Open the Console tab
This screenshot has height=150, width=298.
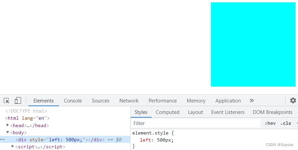[x=73, y=101]
